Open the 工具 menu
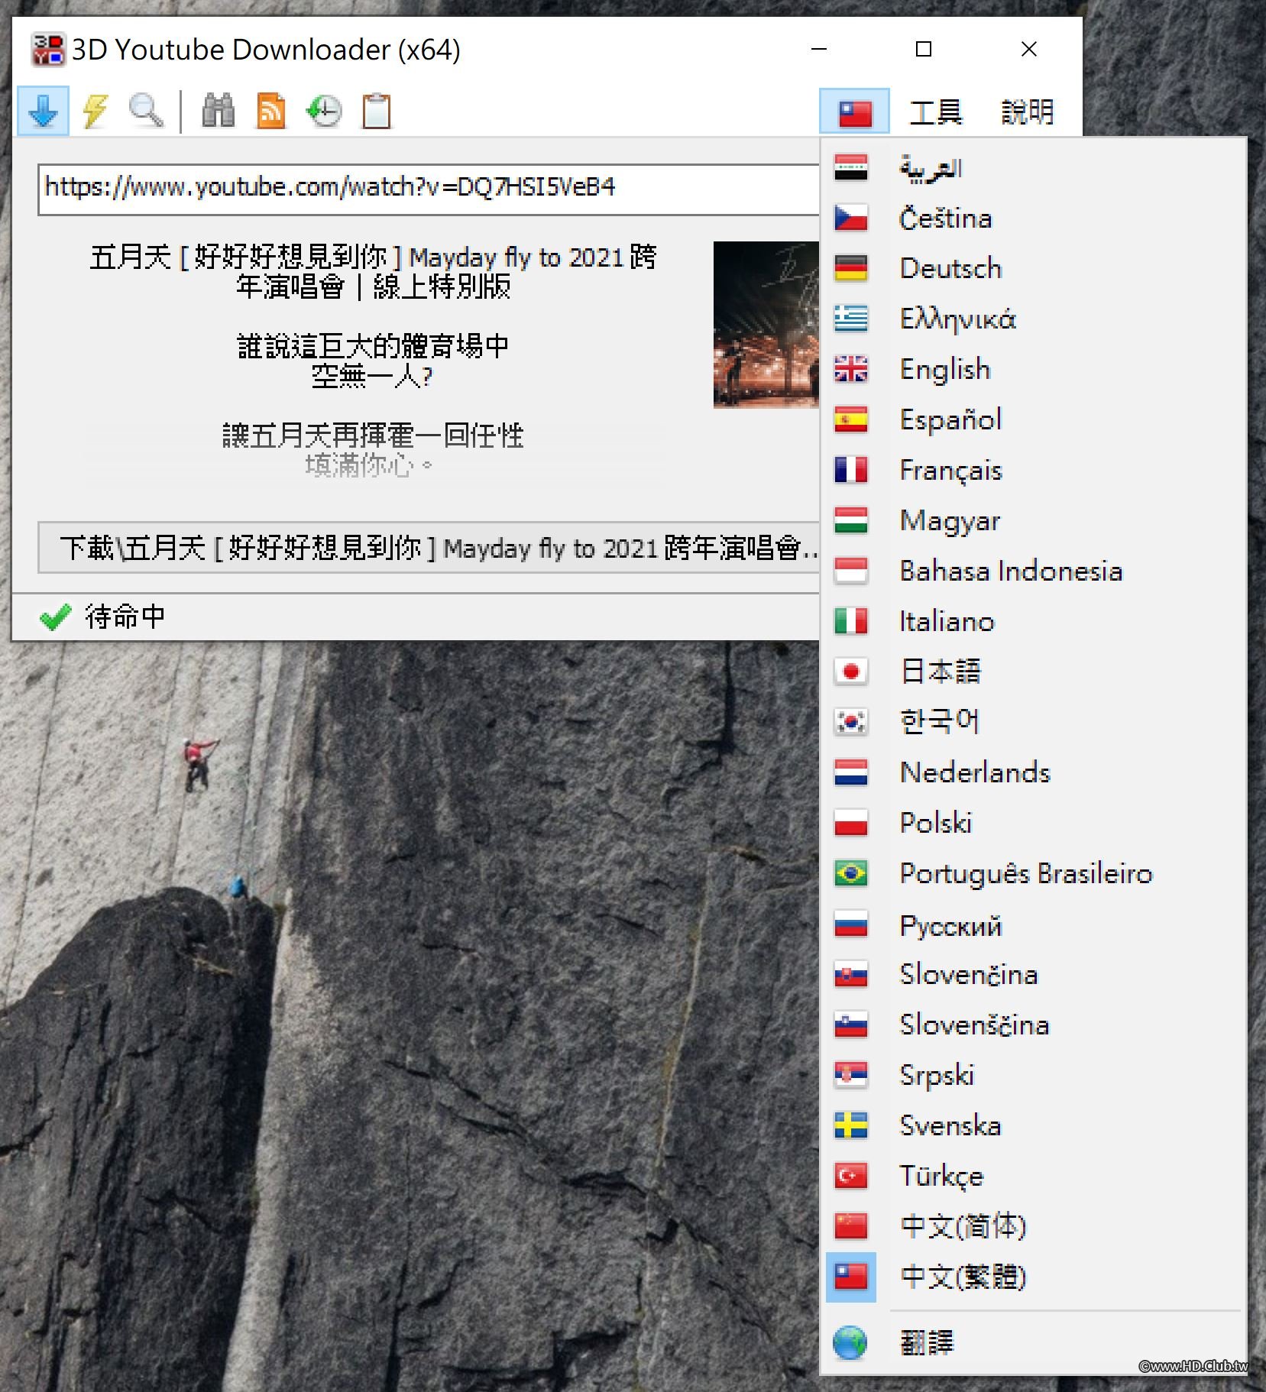Image resolution: width=1266 pixels, height=1392 pixels. coord(935,112)
